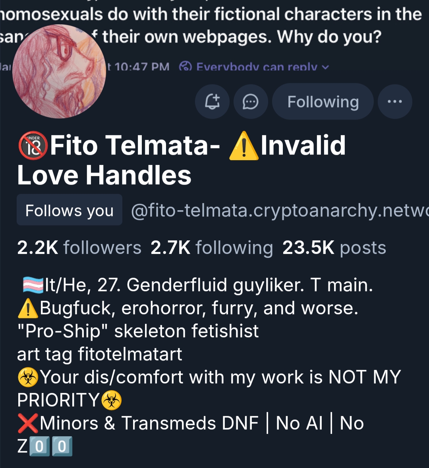Viewport: 429px width, 468px height.
Task: Click the biohazard emoji before Your
Action: coord(28,377)
